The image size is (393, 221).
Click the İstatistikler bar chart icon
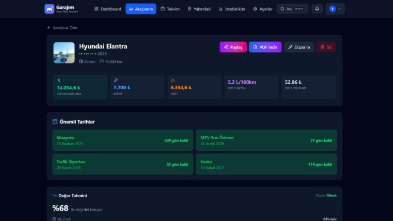tap(221, 9)
